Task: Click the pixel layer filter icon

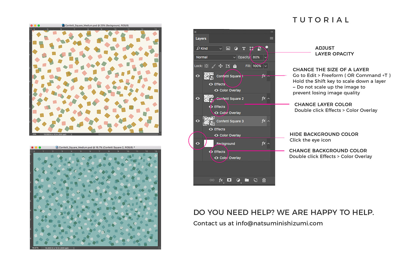Action: (228, 49)
